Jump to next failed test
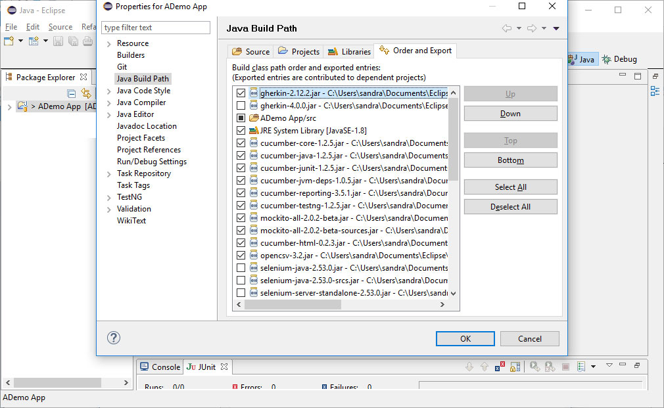The width and height of the screenshot is (664, 408). 470,366
